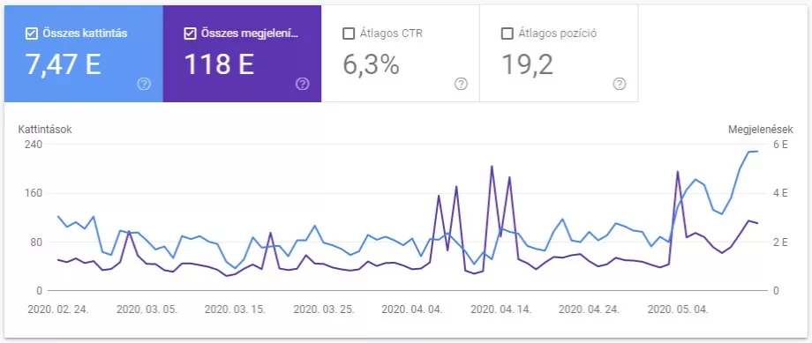Open help icon on Átlagos CTR card

pos(461,84)
